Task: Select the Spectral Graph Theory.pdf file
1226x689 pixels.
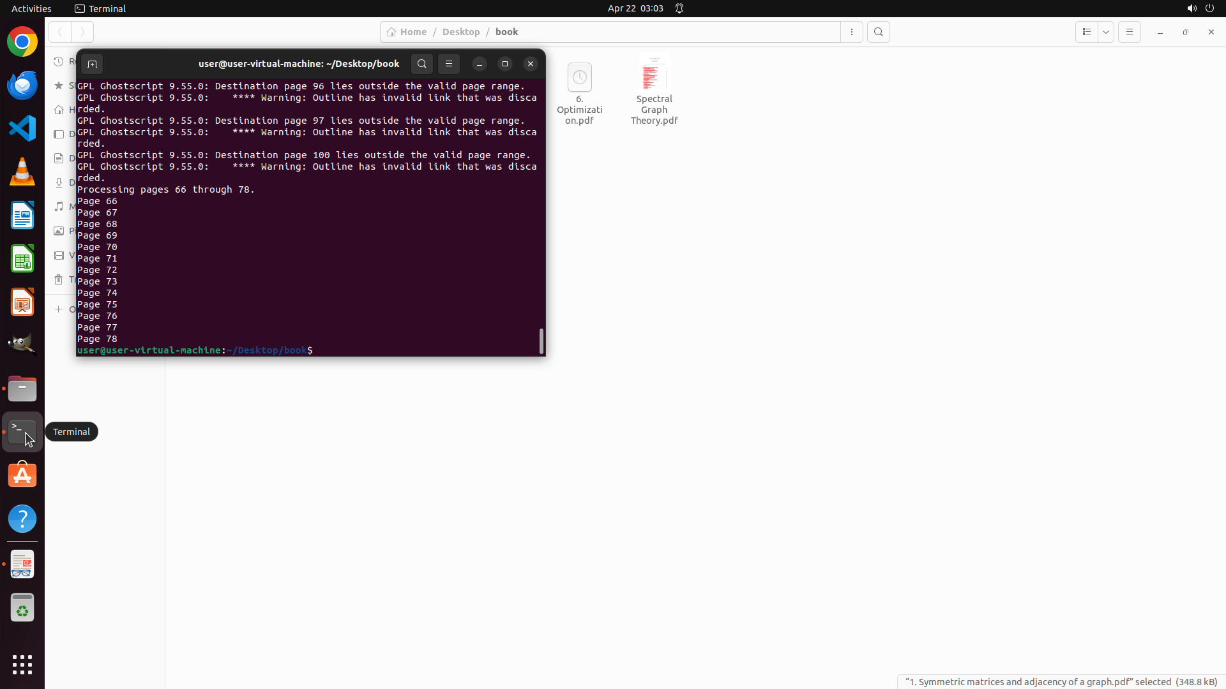Action: [x=654, y=91]
